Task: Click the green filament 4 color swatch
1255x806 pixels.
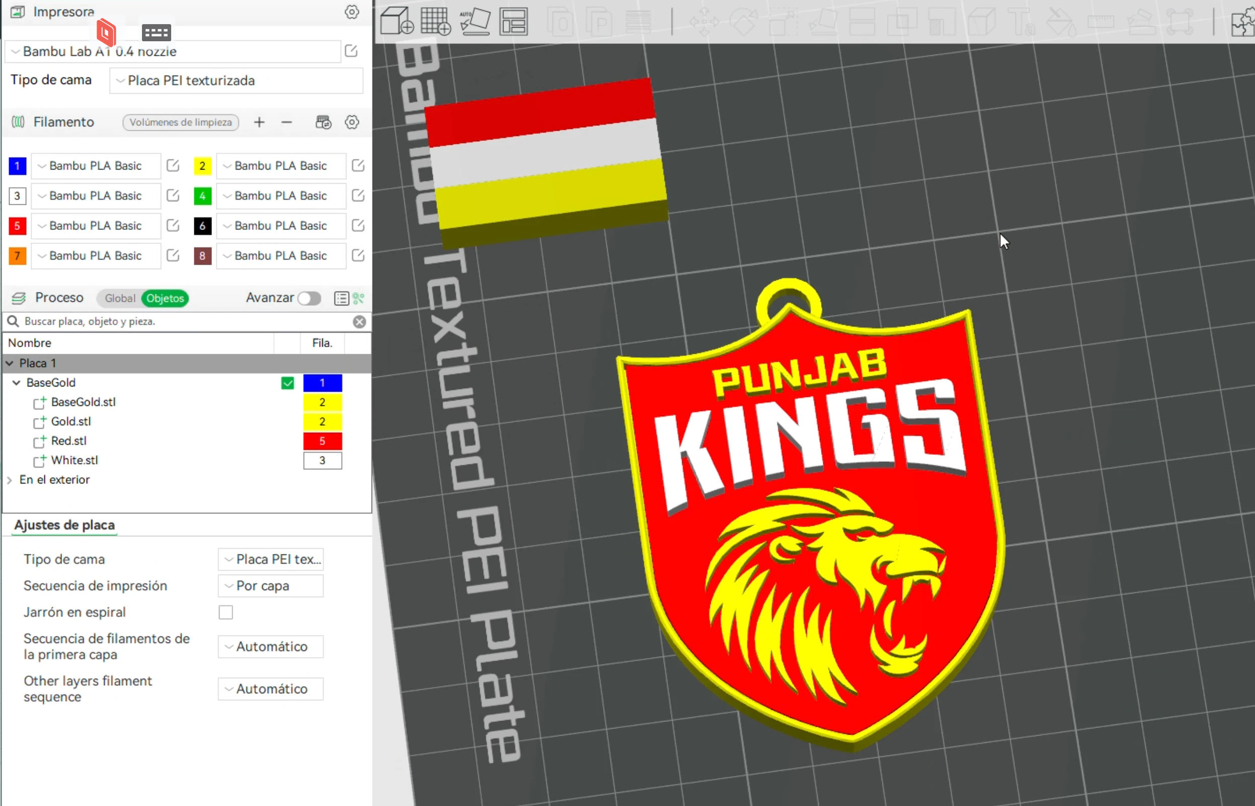Action: coord(202,196)
